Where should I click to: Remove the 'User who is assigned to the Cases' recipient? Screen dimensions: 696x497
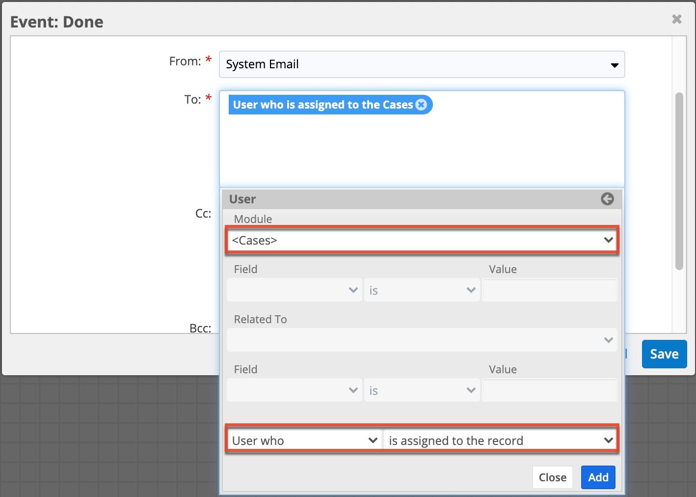point(421,104)
